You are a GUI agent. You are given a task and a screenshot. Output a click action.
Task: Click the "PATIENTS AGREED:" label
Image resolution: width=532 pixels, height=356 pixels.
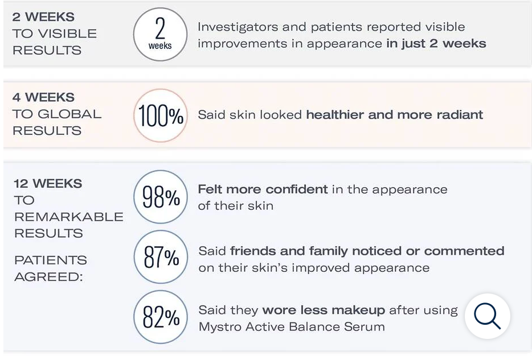(x=51, y=268)
